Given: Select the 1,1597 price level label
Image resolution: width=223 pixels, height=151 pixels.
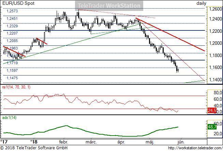Looking at the screenshot, I should coord(12,70).
